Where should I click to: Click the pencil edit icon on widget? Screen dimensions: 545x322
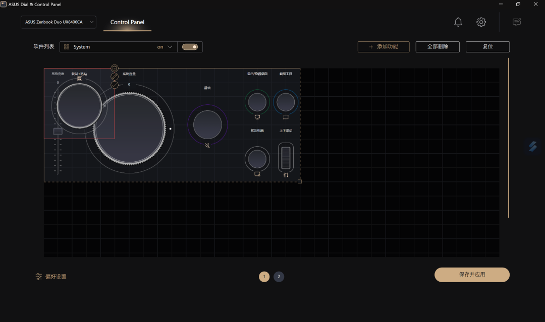(115, 77)
